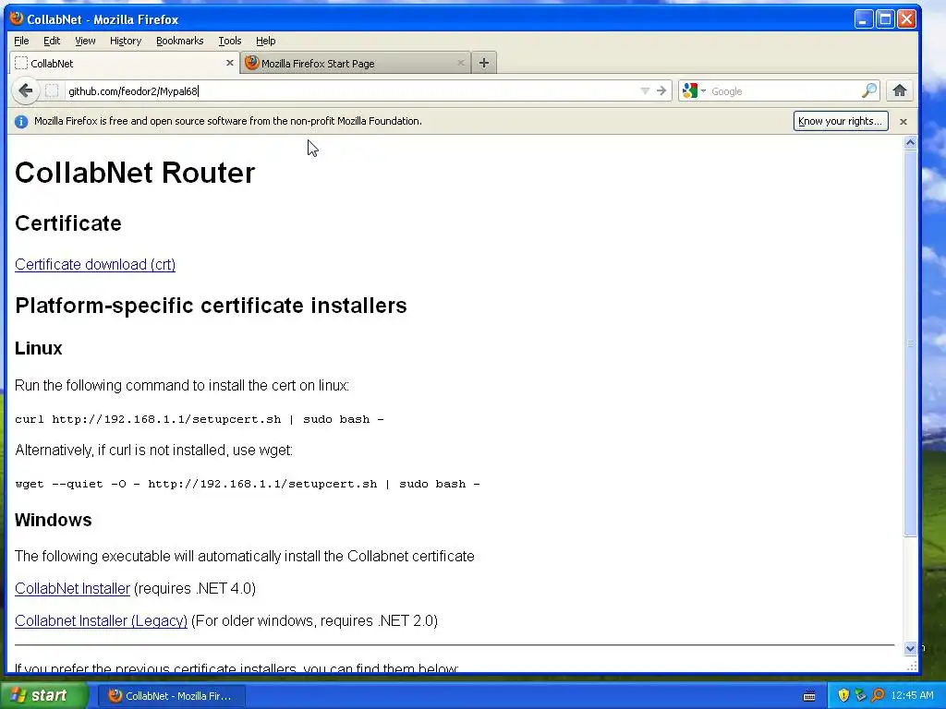The height and width of the screenshot is (709, 946).
Task: Click in the Google search box
Action: pyautogui.click(x=784, y=91)
